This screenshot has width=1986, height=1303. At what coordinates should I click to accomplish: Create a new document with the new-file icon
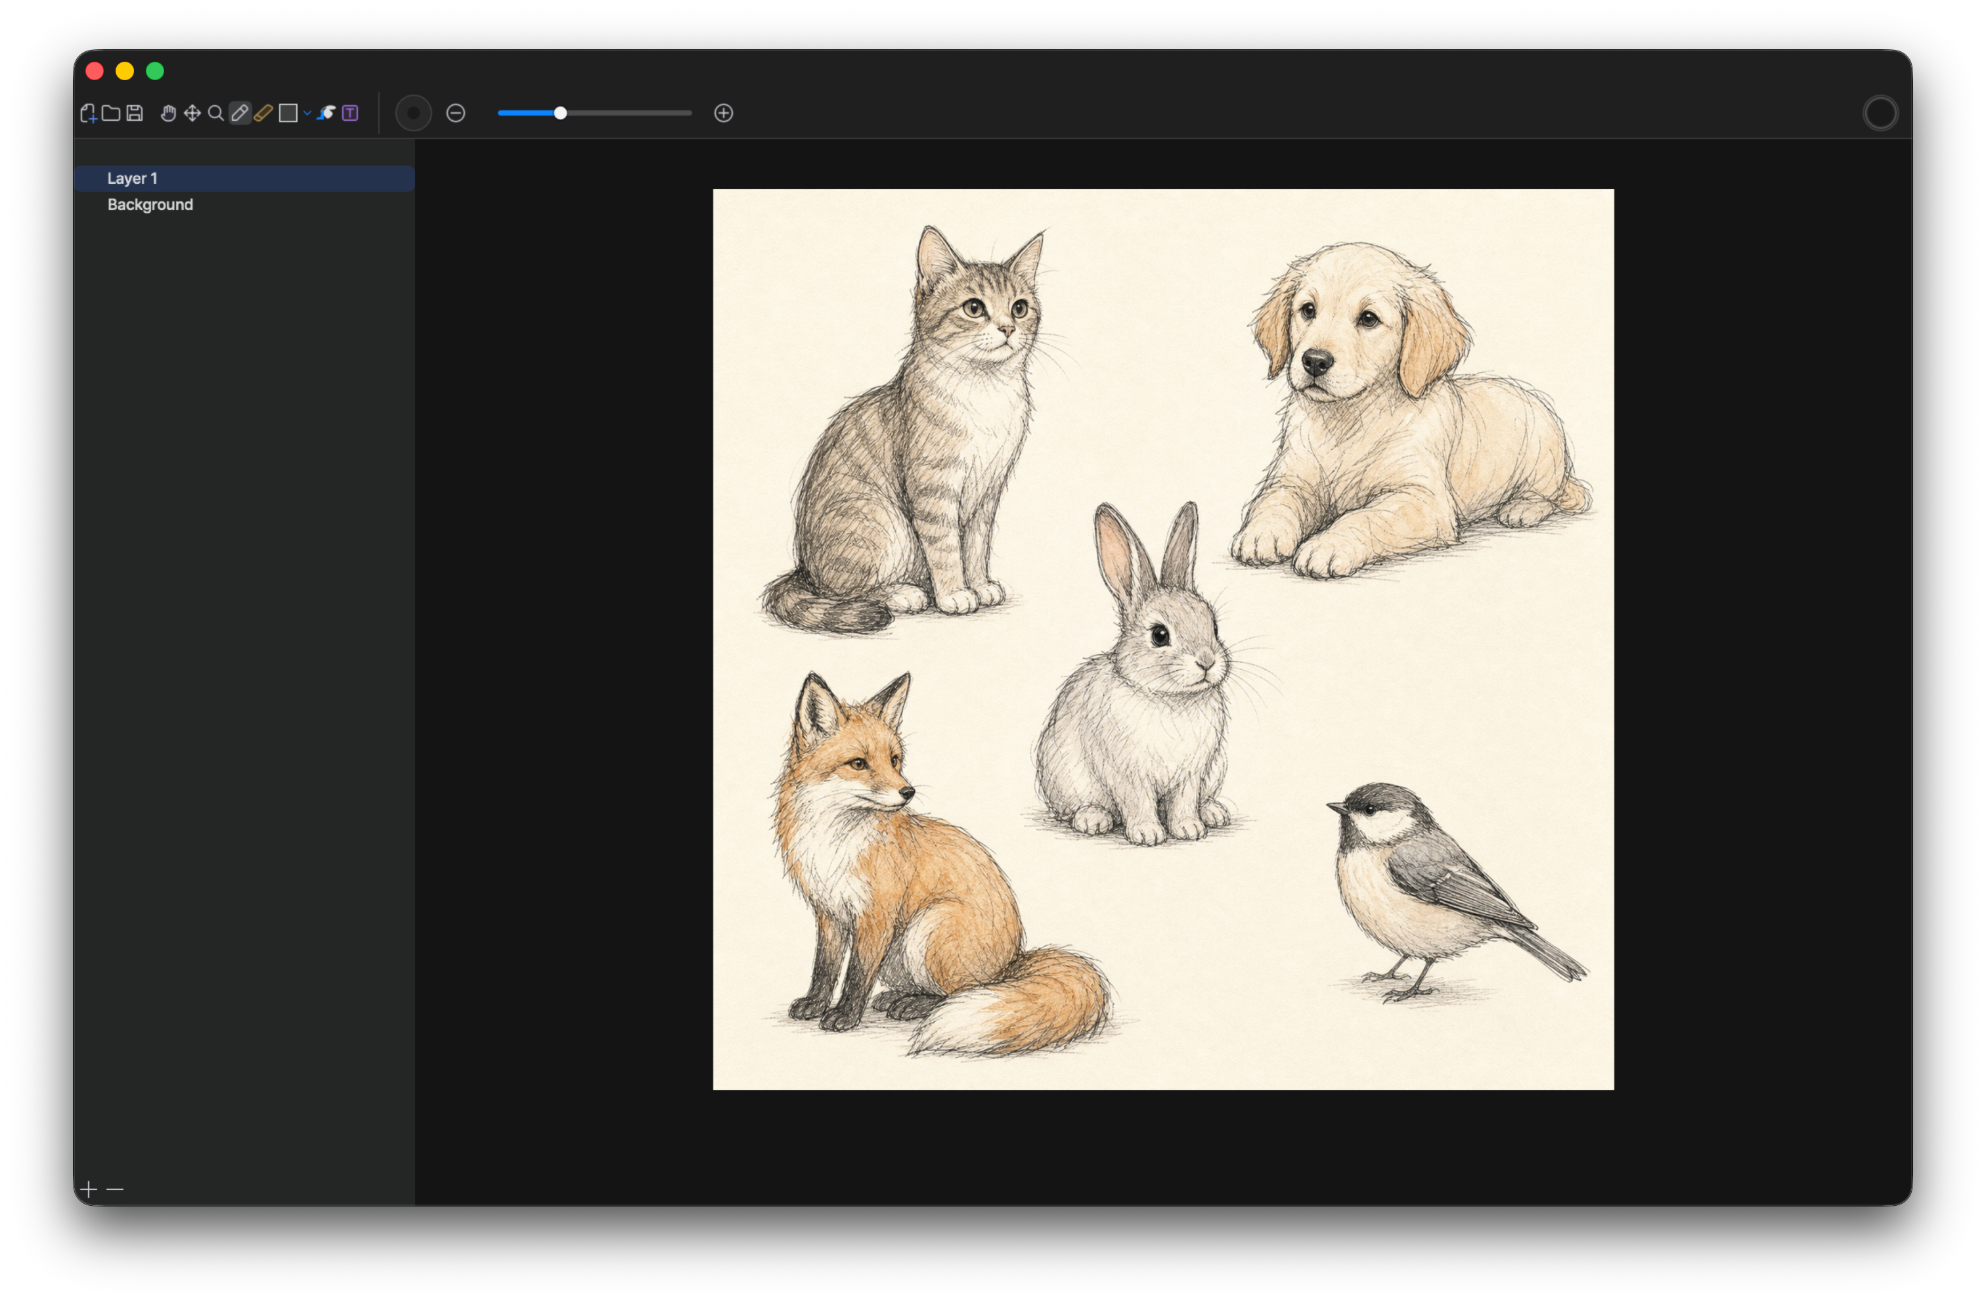pos(89,113)
